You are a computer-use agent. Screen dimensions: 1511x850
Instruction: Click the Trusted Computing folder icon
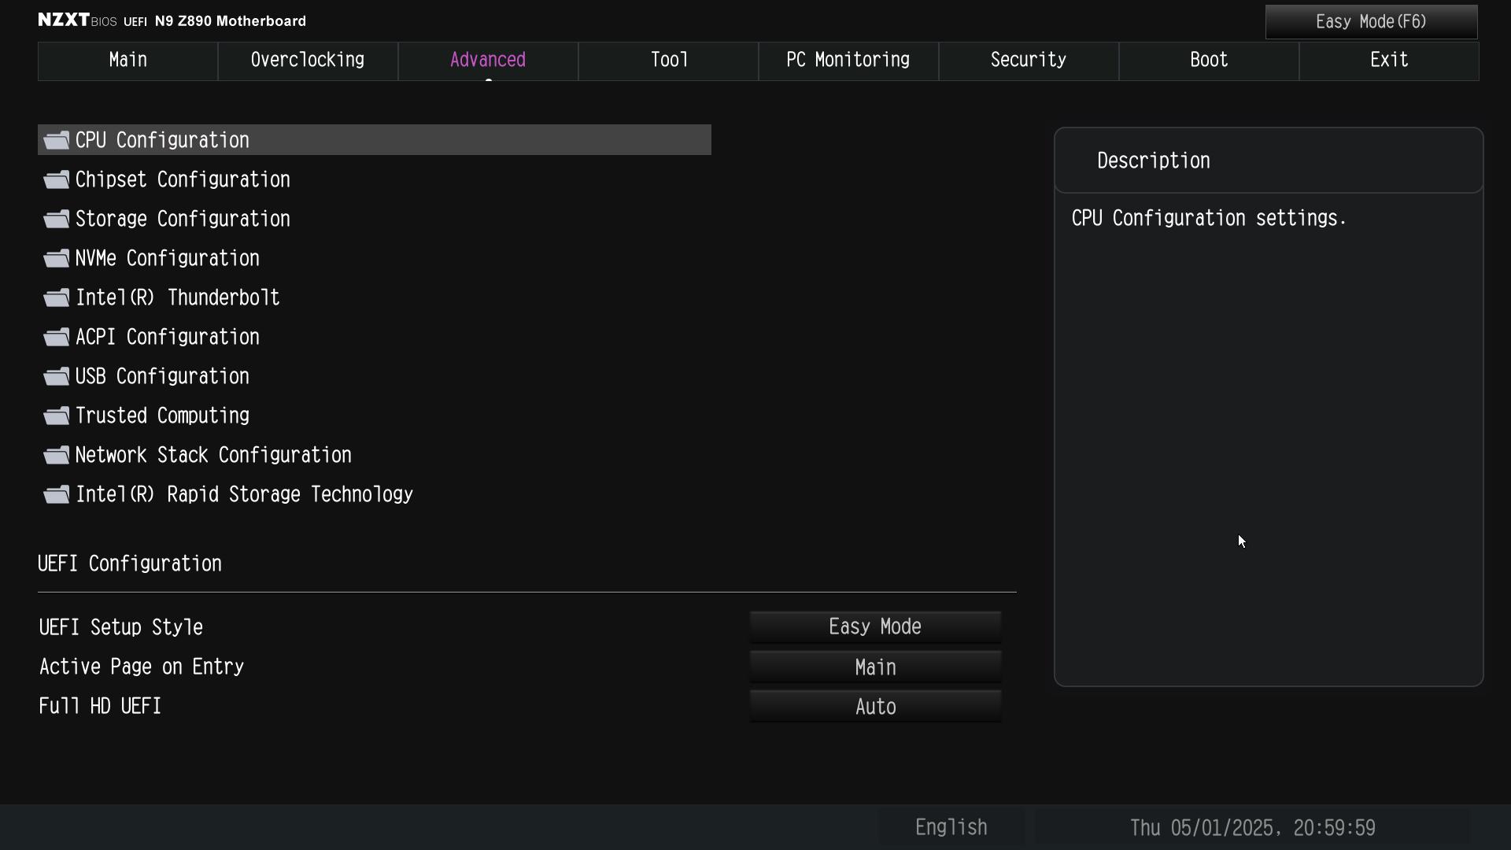point(57,416)
